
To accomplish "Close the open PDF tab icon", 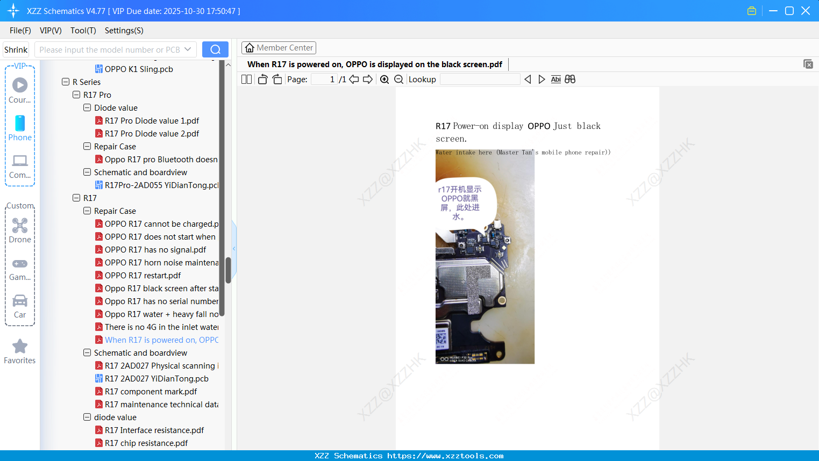I will [808, 64].
